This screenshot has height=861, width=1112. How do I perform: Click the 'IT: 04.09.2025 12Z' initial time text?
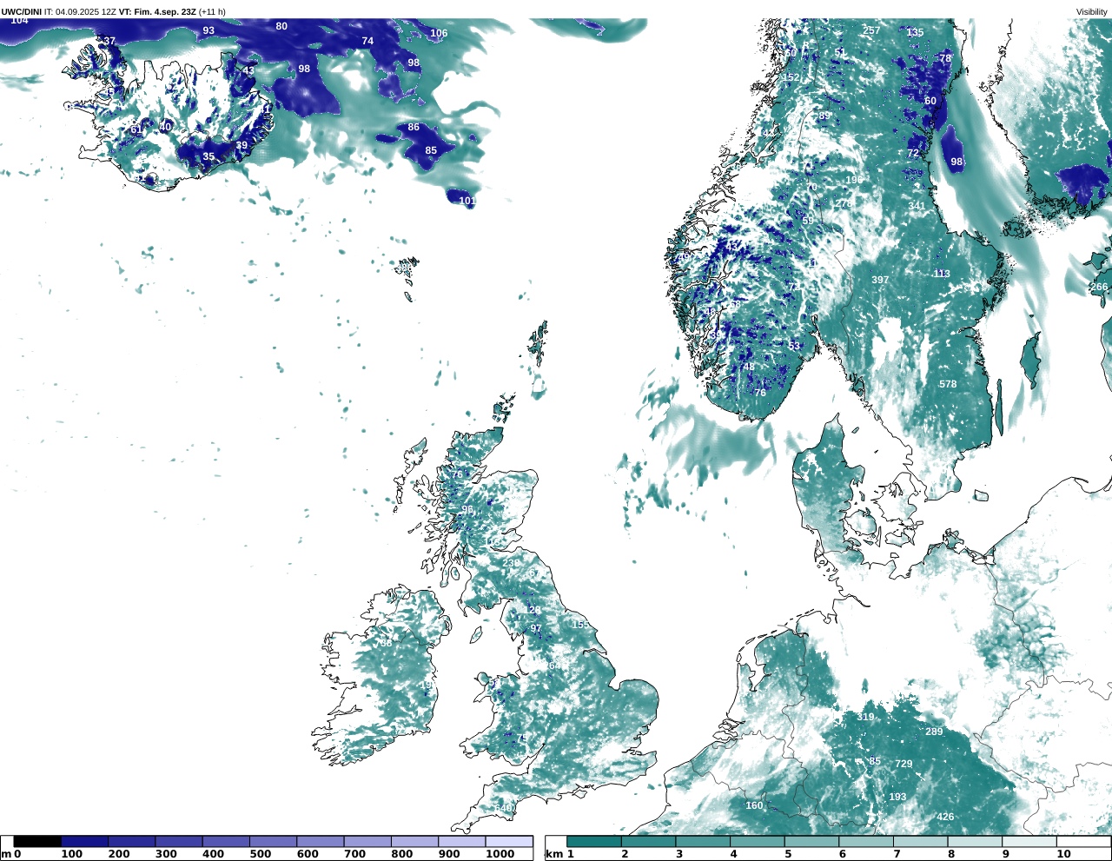pos(80,11)
